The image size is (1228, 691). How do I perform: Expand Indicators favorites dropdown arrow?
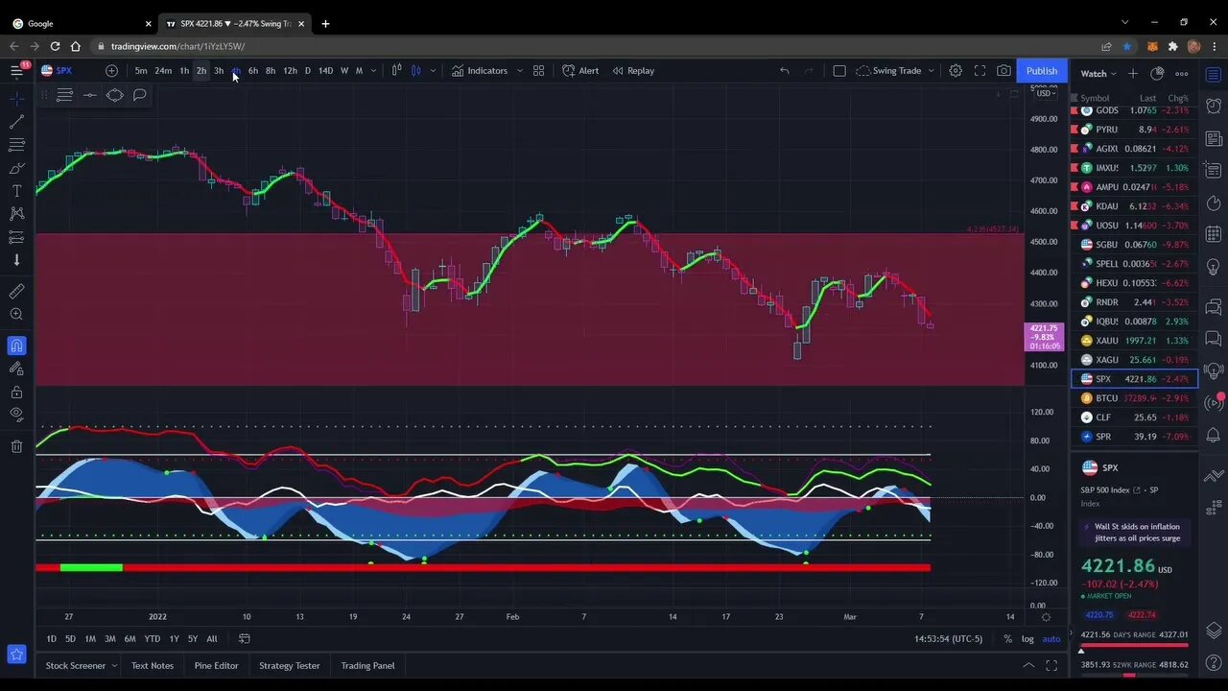(x=520, y=70)
